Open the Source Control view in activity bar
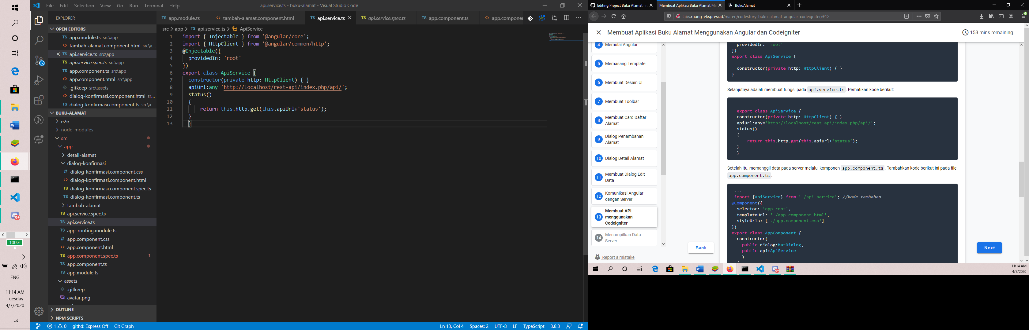 pos(39,60)
